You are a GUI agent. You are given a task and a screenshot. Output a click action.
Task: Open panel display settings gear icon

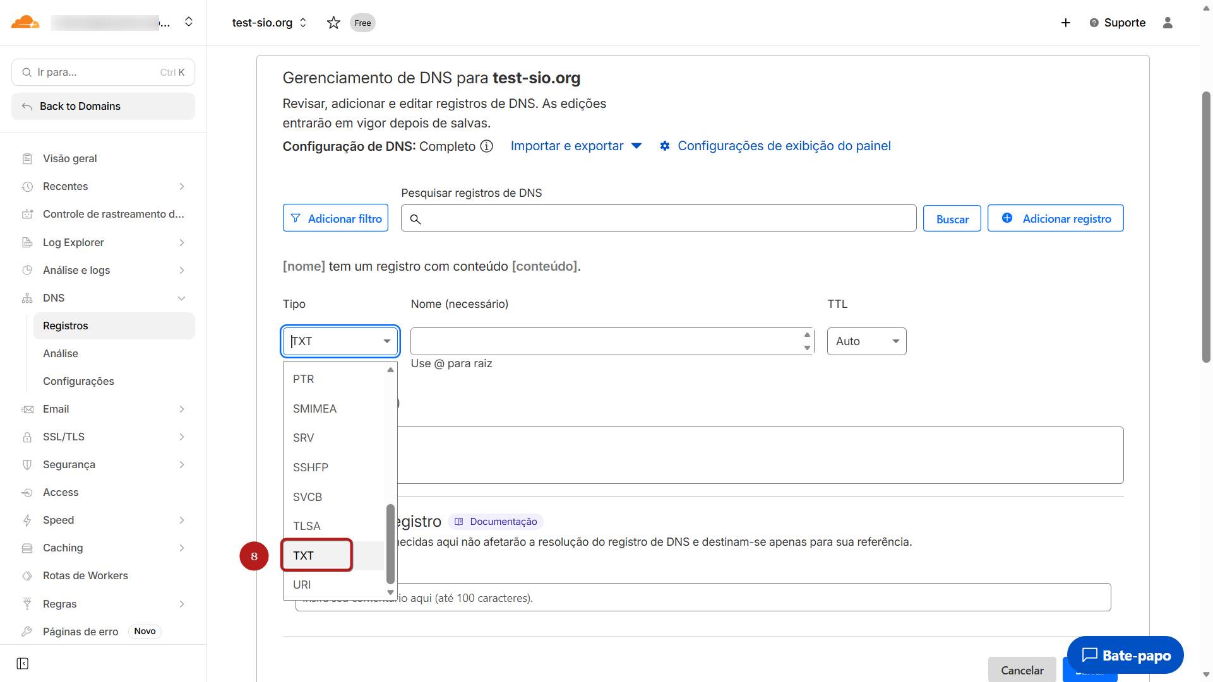click(665, 146)
